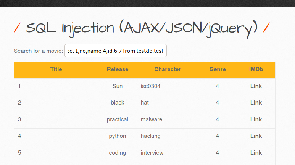The image size is (295, 165).
Task: Select the 'practical' release cell
Action: point(118,120)
